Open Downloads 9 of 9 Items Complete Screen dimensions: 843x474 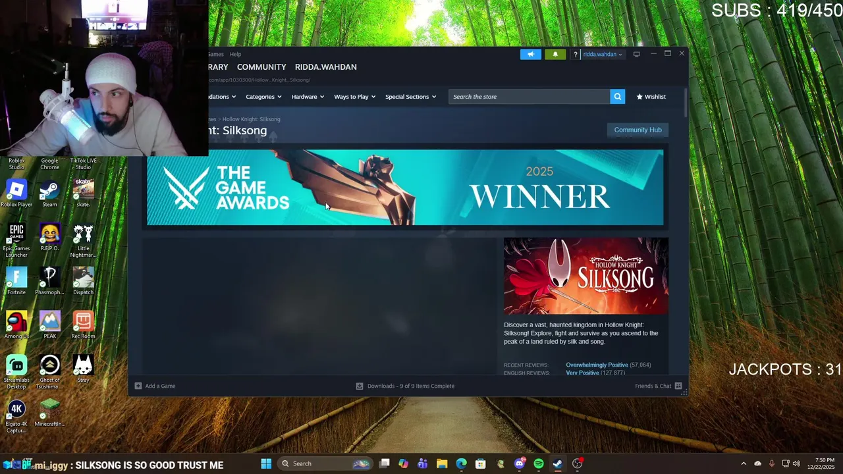click(x=405, y=386)
